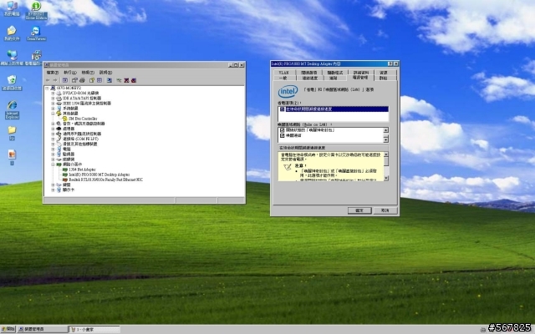Click the yellow Help icon in Device Manager toolbar
Screen dimensions: 535x334
[x=92, y=80]
